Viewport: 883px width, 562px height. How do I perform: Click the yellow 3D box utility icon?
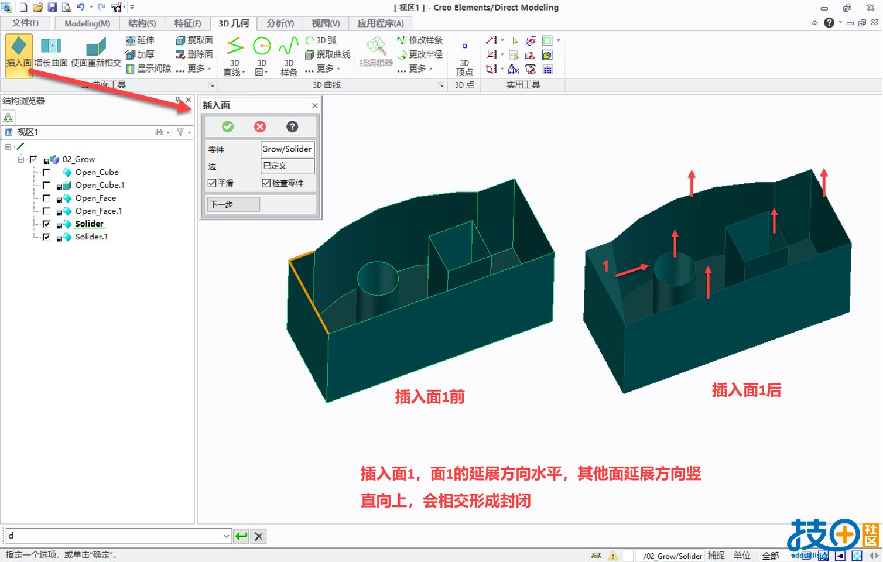547,55
